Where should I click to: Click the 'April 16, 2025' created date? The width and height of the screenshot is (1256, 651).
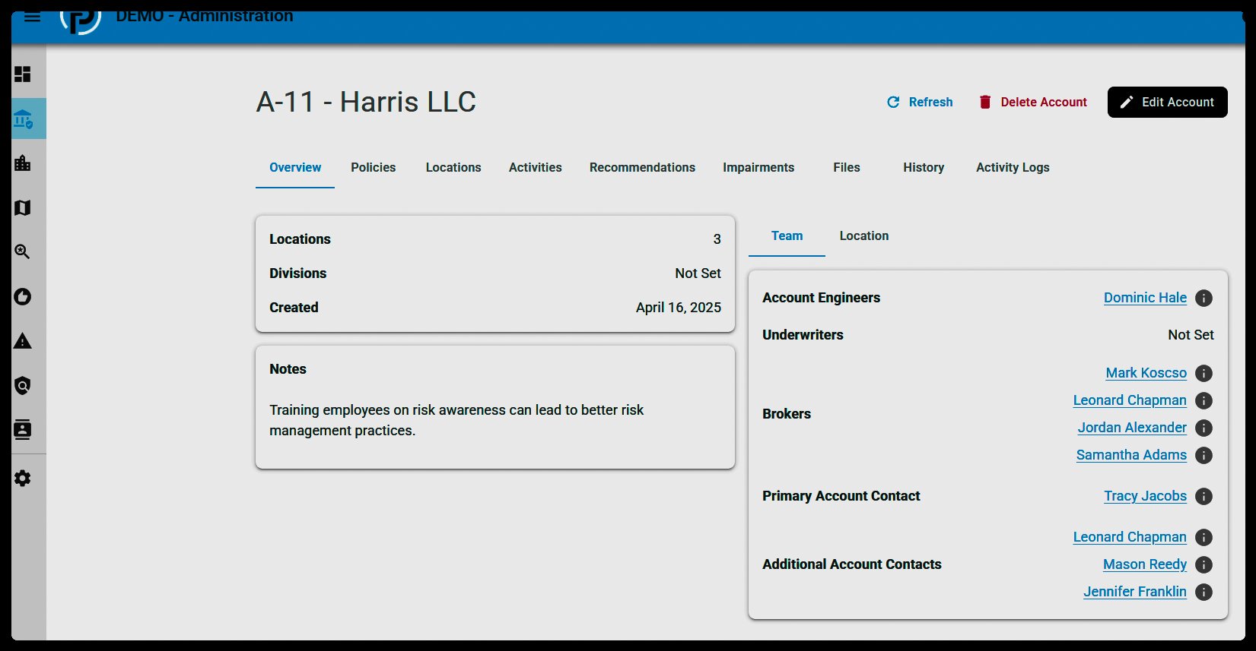[679, 308]
